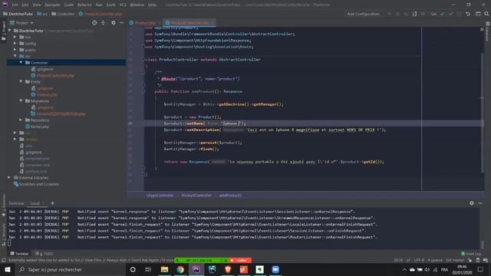Screen dimensions: 491x276
Task: Open the Navigate menu
Action: point(52,5)
